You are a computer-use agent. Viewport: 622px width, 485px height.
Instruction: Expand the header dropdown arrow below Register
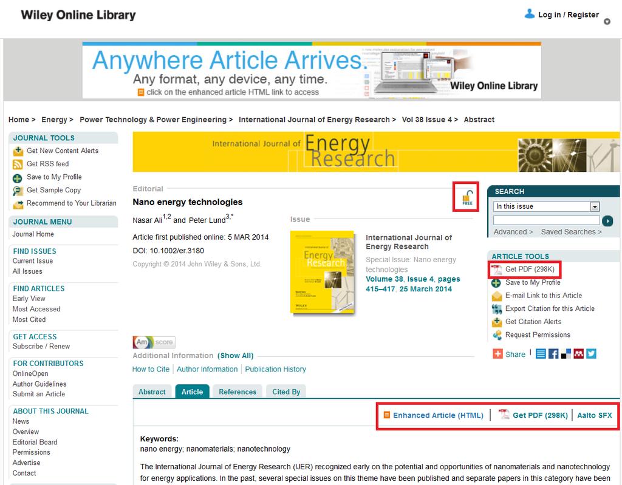[x=607, y=22]
